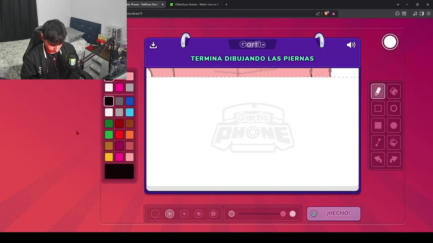The image size is (433, 243).
Task: Close the Gartic Phone tab
Action: 163,4
